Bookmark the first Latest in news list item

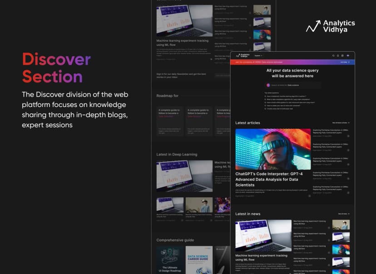click(328, 228)
